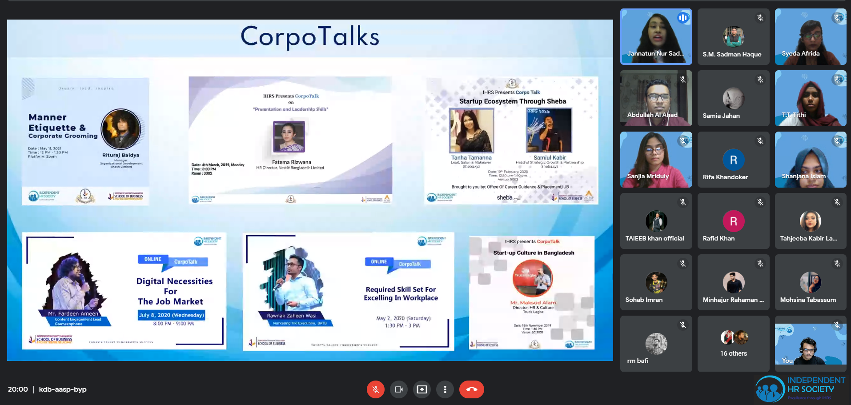
Task: Click the Start-up Culture in Bangladesh poster
Action: pyautogui.click(x=532, y=293)
